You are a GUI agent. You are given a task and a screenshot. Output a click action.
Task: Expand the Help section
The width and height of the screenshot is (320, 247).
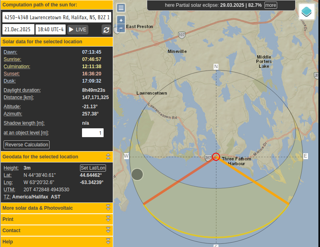coord(108,241)
